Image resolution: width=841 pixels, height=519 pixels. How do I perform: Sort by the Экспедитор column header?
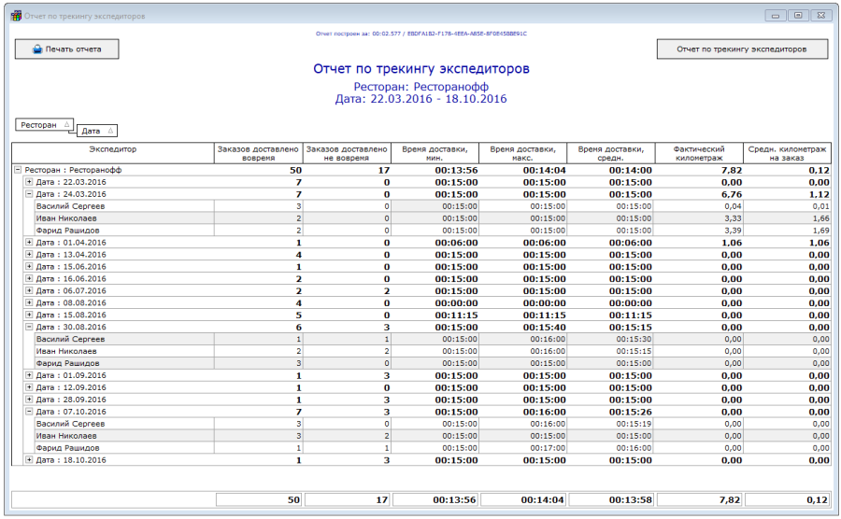pyautogui.click(x=113, y=148)
